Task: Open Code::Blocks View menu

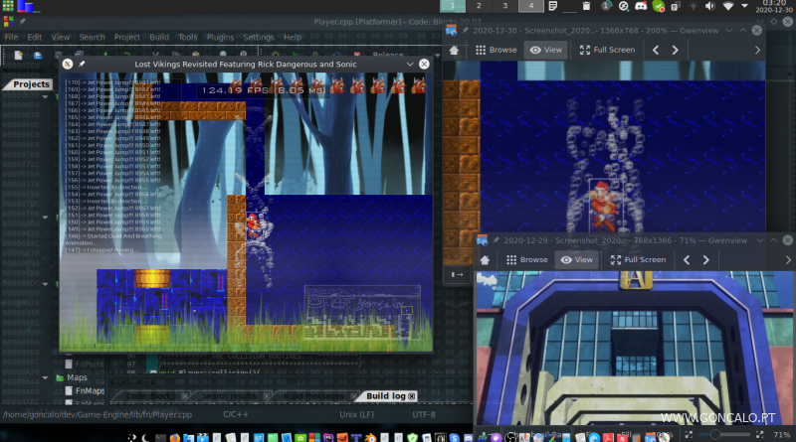Action: click(x=61, y=37)
